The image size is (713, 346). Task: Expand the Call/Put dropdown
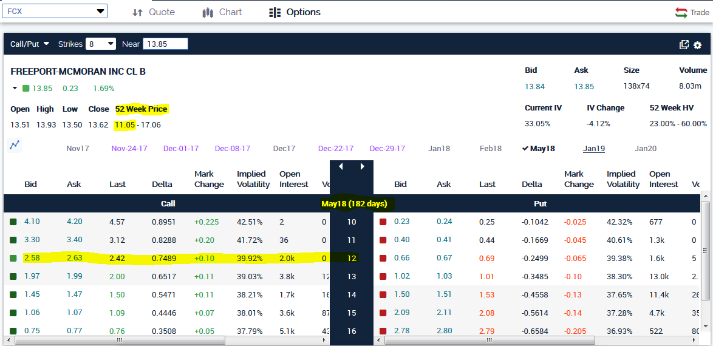[30, 44]
